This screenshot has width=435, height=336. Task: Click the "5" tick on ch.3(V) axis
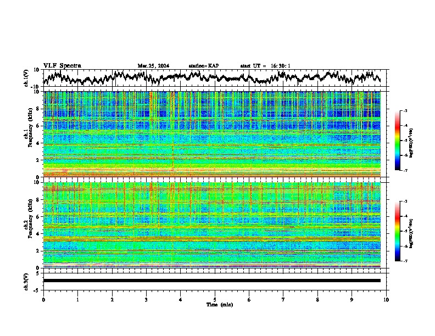(38, 273)
